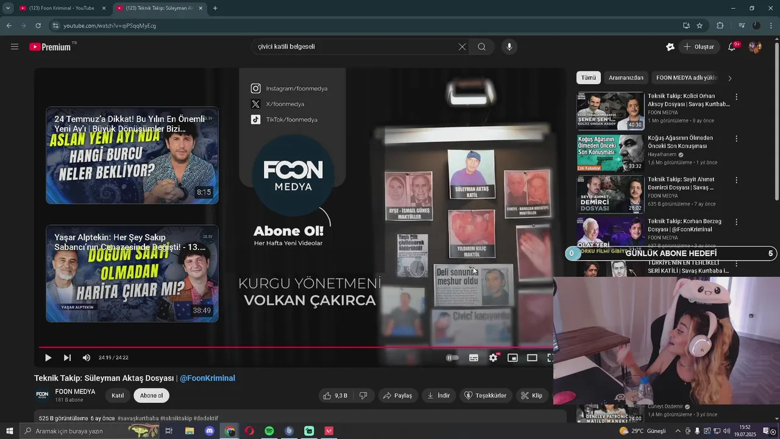Open Kolici Orhan Aksoy video thumbnail
This screenshot has height=439, width=780.
tap(610, 111)
